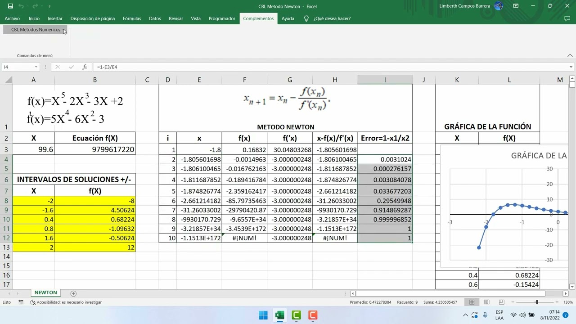Image resolution: width=576 pixels, height=324 pixels.
Task: Open Disposición de página tab
Action: tap(93, 18)
